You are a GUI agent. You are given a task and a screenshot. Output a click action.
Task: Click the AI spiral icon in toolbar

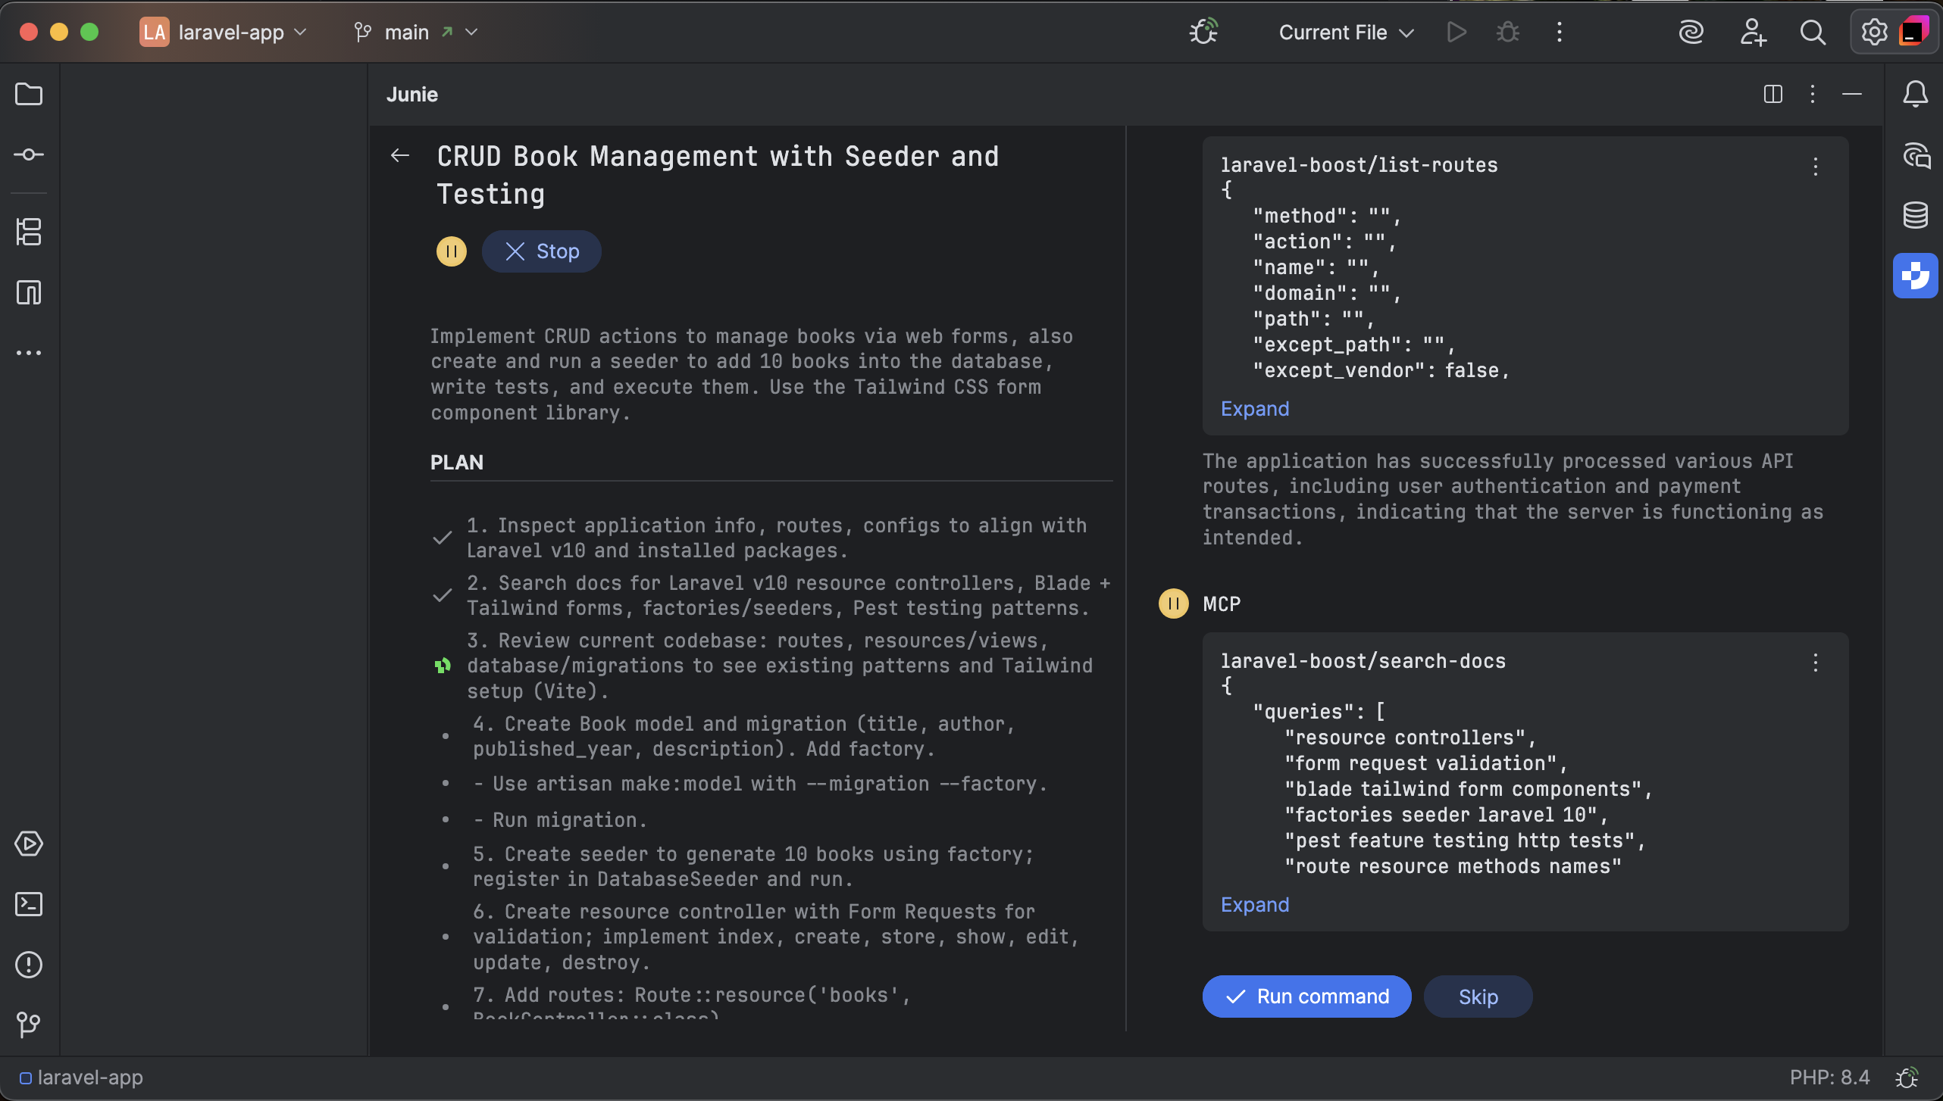(x=1691, y=32)
